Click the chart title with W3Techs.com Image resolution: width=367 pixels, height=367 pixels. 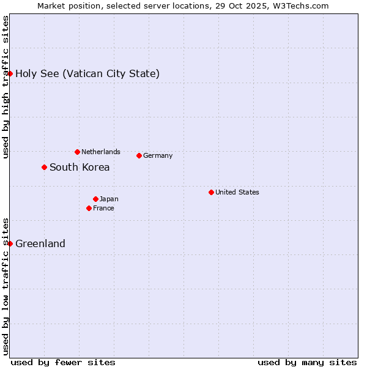point(183,6)
